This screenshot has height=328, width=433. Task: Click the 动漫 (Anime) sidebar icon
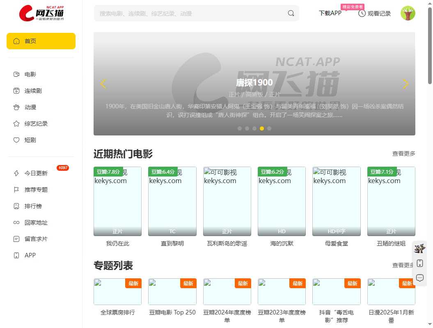click(16, 107)
